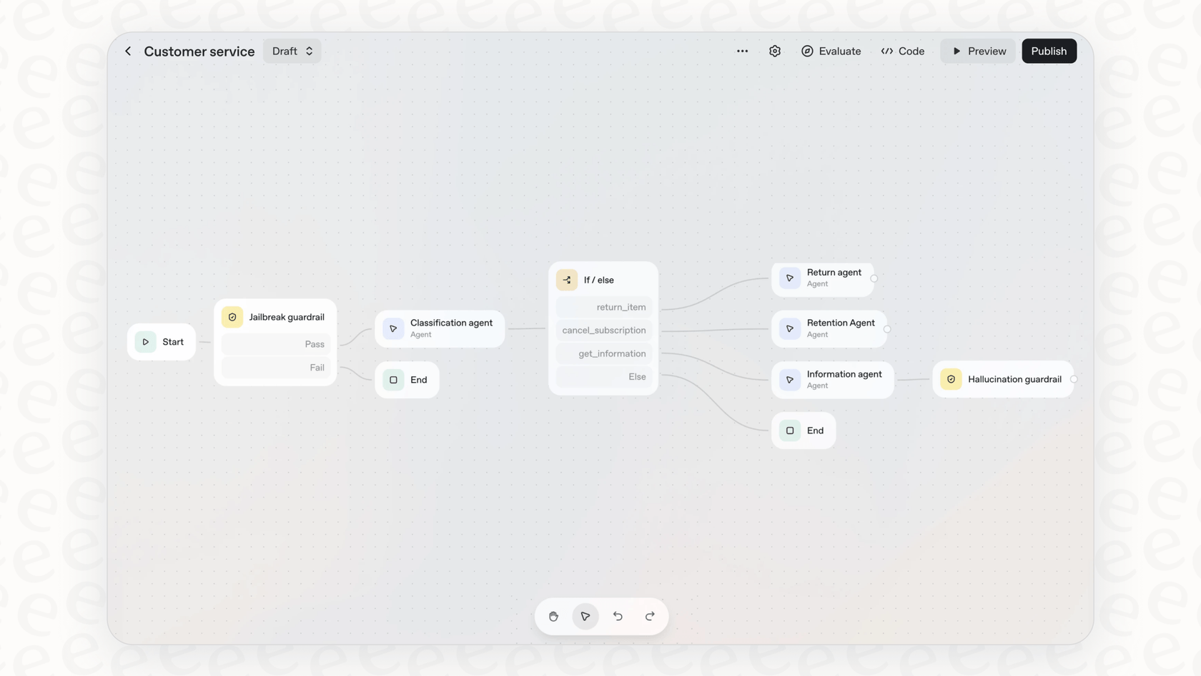Click Return agent's output connection handle
Image resolution: width=1201 pixels, height=676 pixels.
click(874, 279)
